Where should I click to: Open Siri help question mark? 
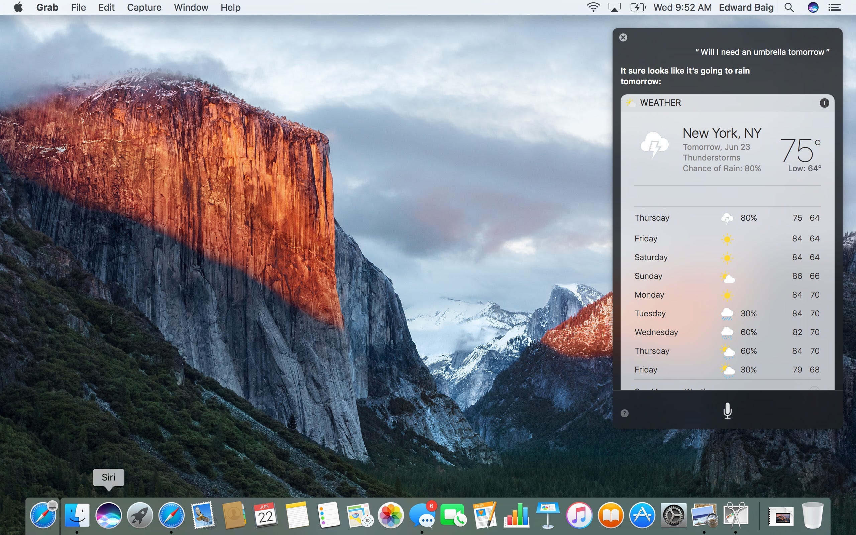(x=625, y=413)
